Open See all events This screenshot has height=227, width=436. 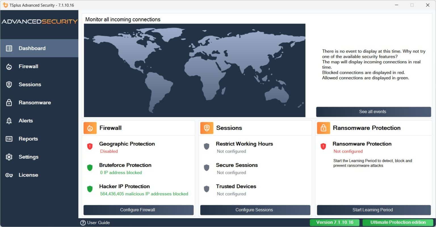[373, 112]
